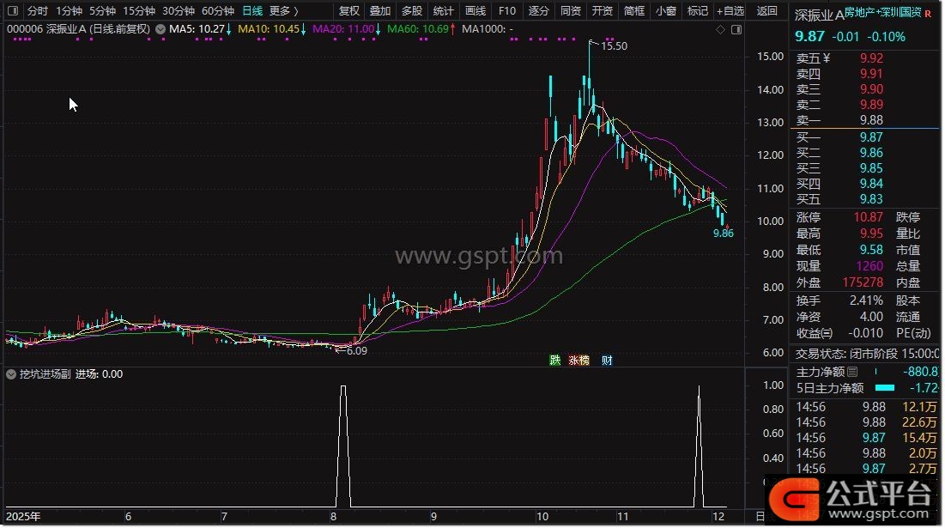This screenshot has height=528, width=945.
Task: Select the 分时 intraday tab
Action: point(38,11)
